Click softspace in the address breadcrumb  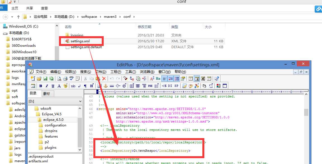click(89, 16)
